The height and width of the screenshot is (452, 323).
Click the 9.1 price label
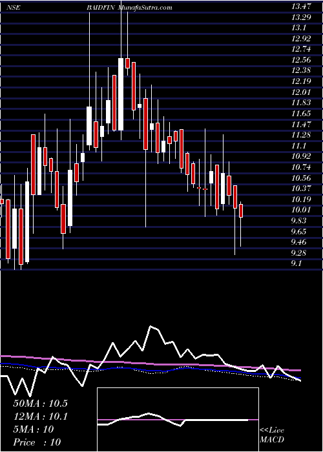click(297, 263)
